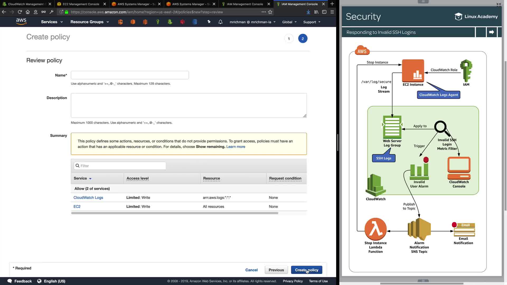Switch to EC2 Management Console tab
Image resolution: width=507 pixels, height=285 pixels.
81,4
